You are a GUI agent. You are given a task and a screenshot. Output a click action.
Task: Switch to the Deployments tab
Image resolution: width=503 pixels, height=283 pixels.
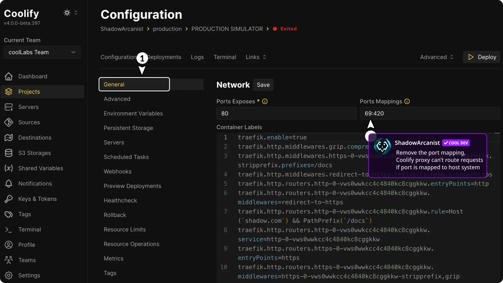click(164, 57)
